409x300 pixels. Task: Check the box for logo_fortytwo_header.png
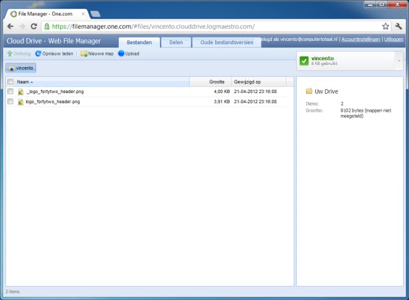coord(11,101)
